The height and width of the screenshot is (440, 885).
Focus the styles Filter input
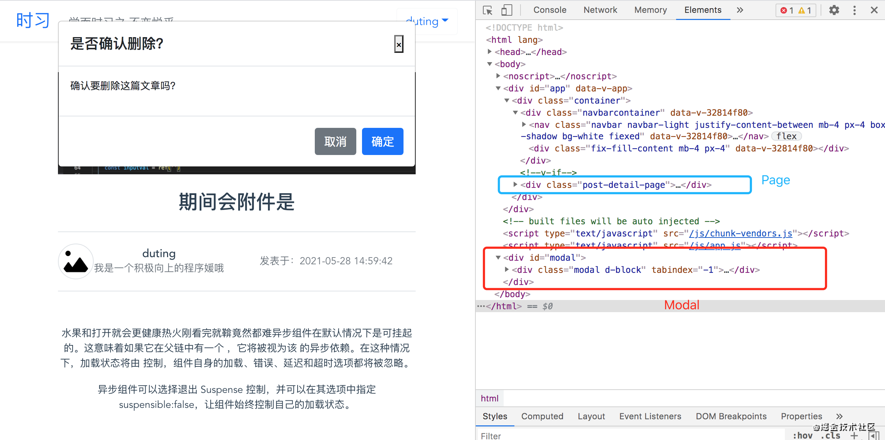tap(631, 435)
